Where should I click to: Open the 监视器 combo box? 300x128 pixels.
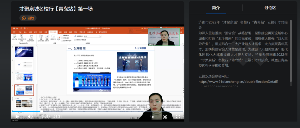(x=92, y=36)
